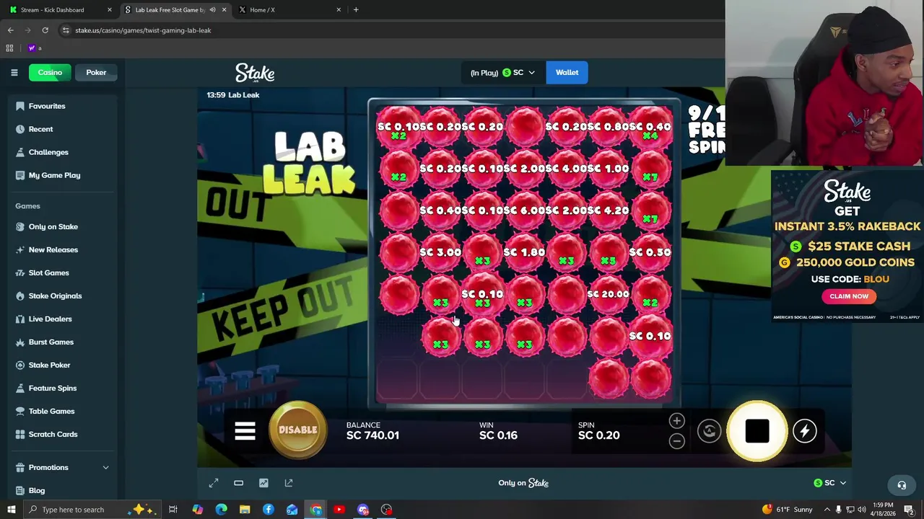This screenshot has height=519, width=924.
Task: Click the SPIN SC 0.20 bet display
Action: pyautogui.click(x=598, y=431)
